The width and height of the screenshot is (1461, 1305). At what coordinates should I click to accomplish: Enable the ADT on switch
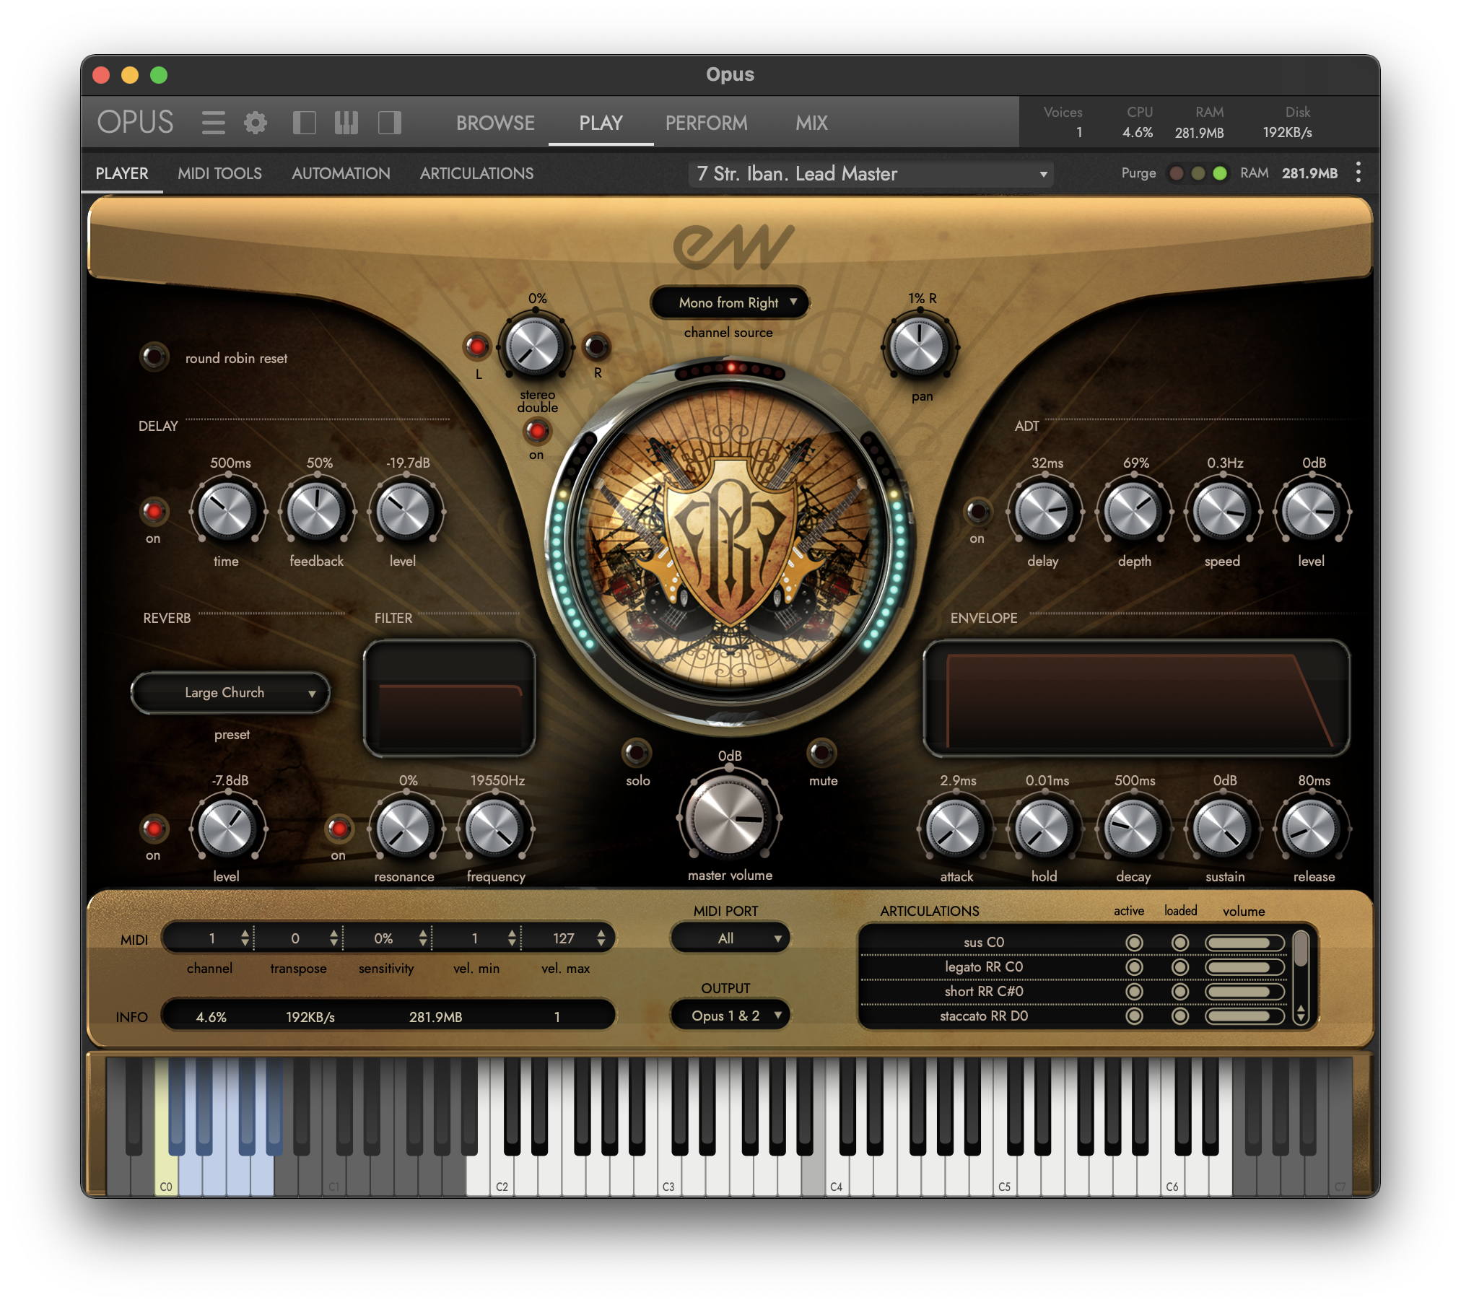coord(977,511)
